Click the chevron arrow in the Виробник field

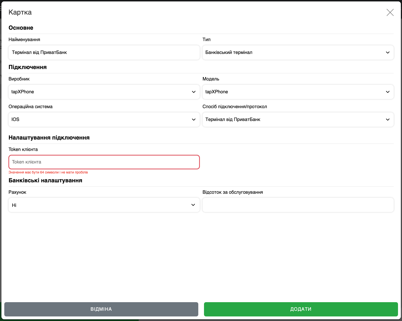193,92
